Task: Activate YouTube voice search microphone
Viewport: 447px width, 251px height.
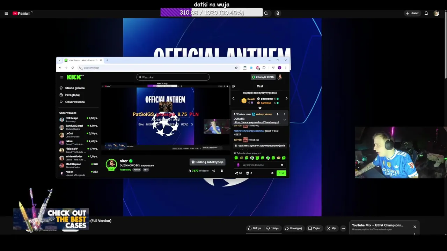Action: (x=278, y=13)
